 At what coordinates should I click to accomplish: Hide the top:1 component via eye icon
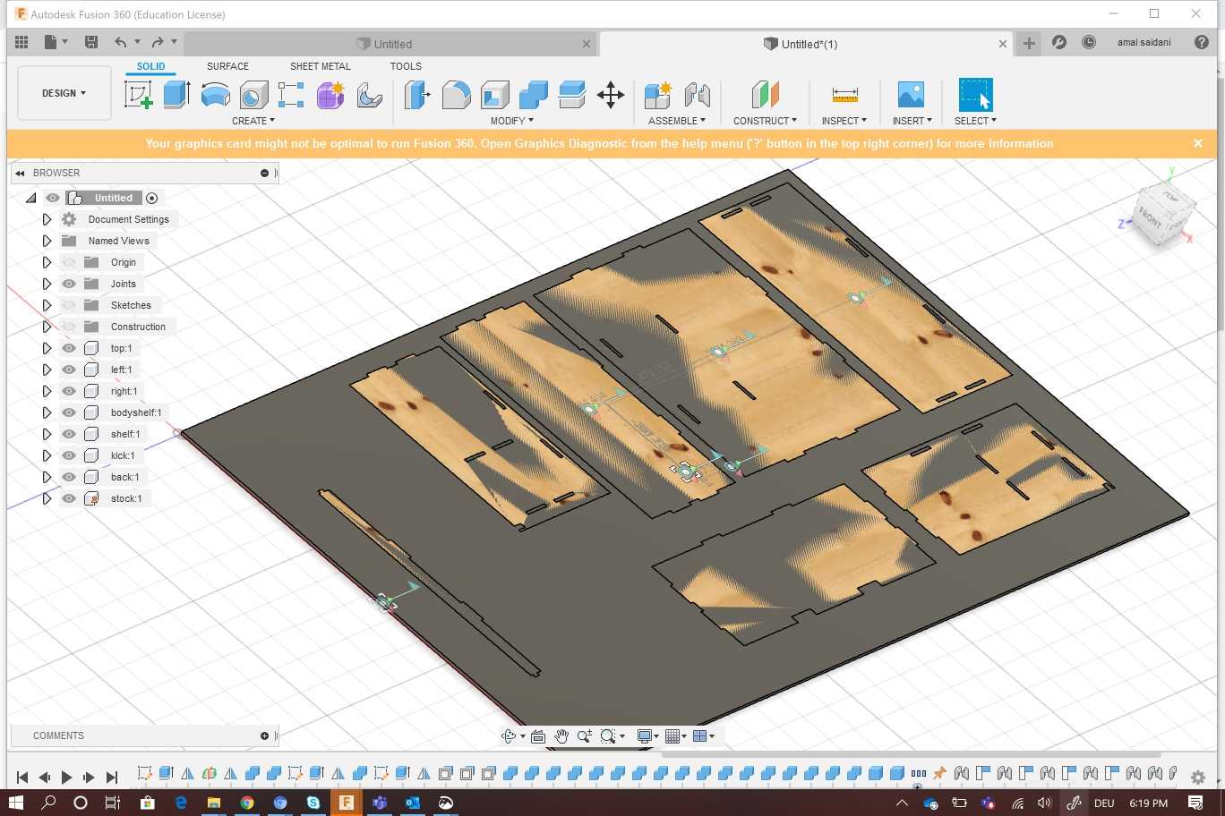click(x=69, y=348)
